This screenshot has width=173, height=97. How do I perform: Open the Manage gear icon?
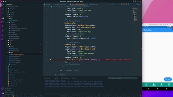[2, 93]
